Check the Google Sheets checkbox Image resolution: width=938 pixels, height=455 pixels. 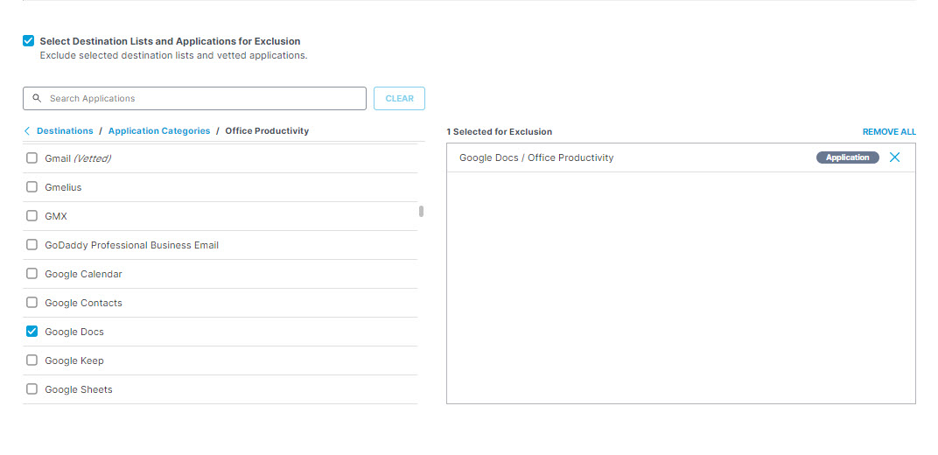coord(31,389)
